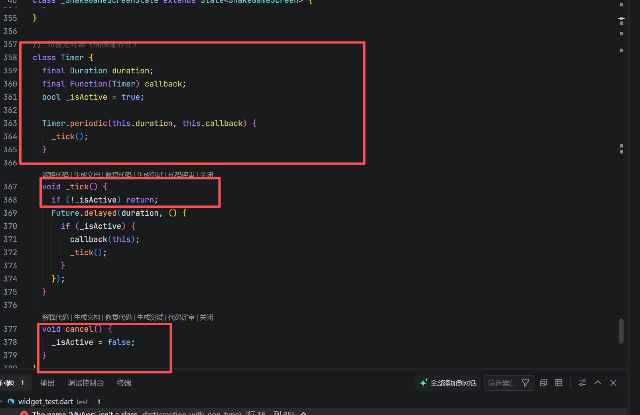Click 'callback(this);' on line 371

tap(105, 239)
